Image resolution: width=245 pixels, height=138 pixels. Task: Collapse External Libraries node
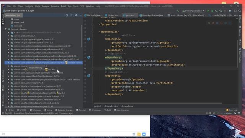[6, 29]
